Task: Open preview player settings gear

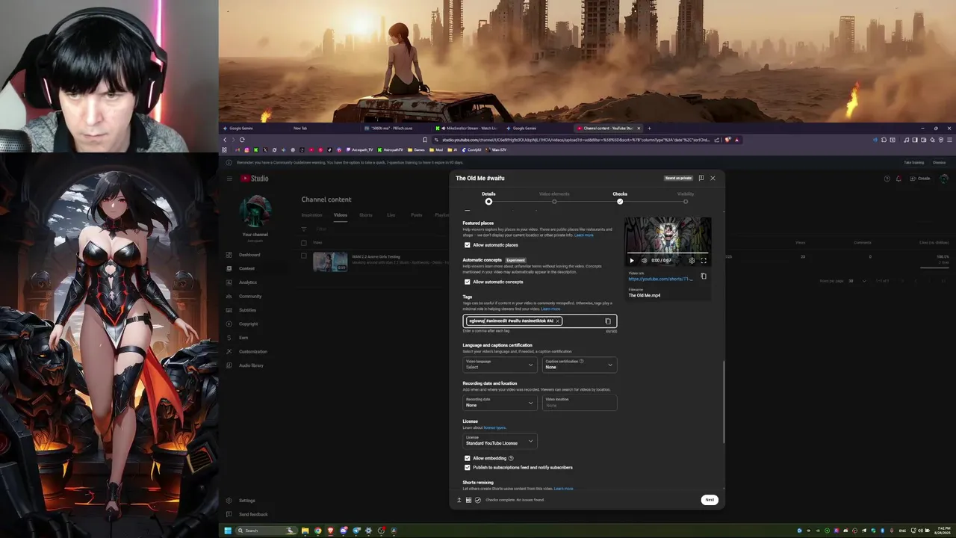Action: click(x=692, y=261)
